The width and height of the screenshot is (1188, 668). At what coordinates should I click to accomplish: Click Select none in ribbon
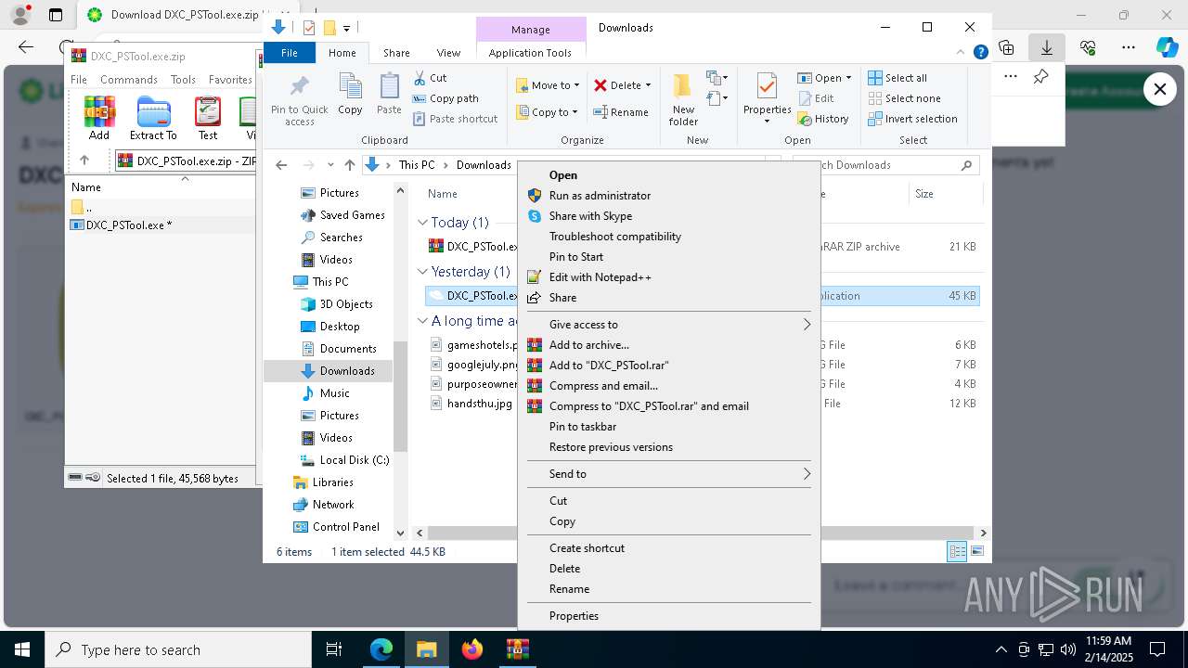(904, 98)
